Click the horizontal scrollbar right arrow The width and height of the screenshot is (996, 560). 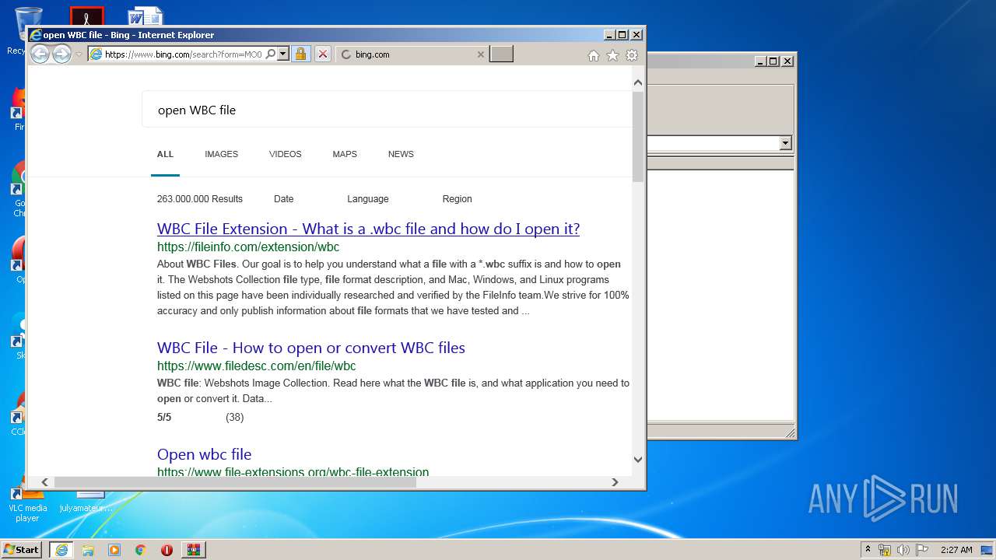(x=615, y=482)
